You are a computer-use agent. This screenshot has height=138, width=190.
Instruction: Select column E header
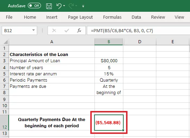[173, 42]
